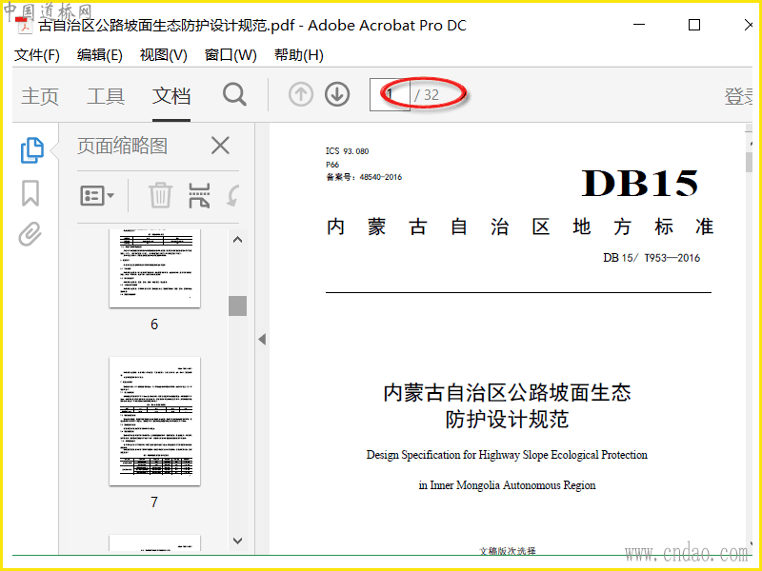This screenshot has width=762, height=571.
Task: Open the 文件(F) menu
Action: click(37, 55)
